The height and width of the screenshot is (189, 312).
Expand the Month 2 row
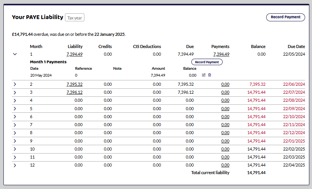[x=15, y=84]
